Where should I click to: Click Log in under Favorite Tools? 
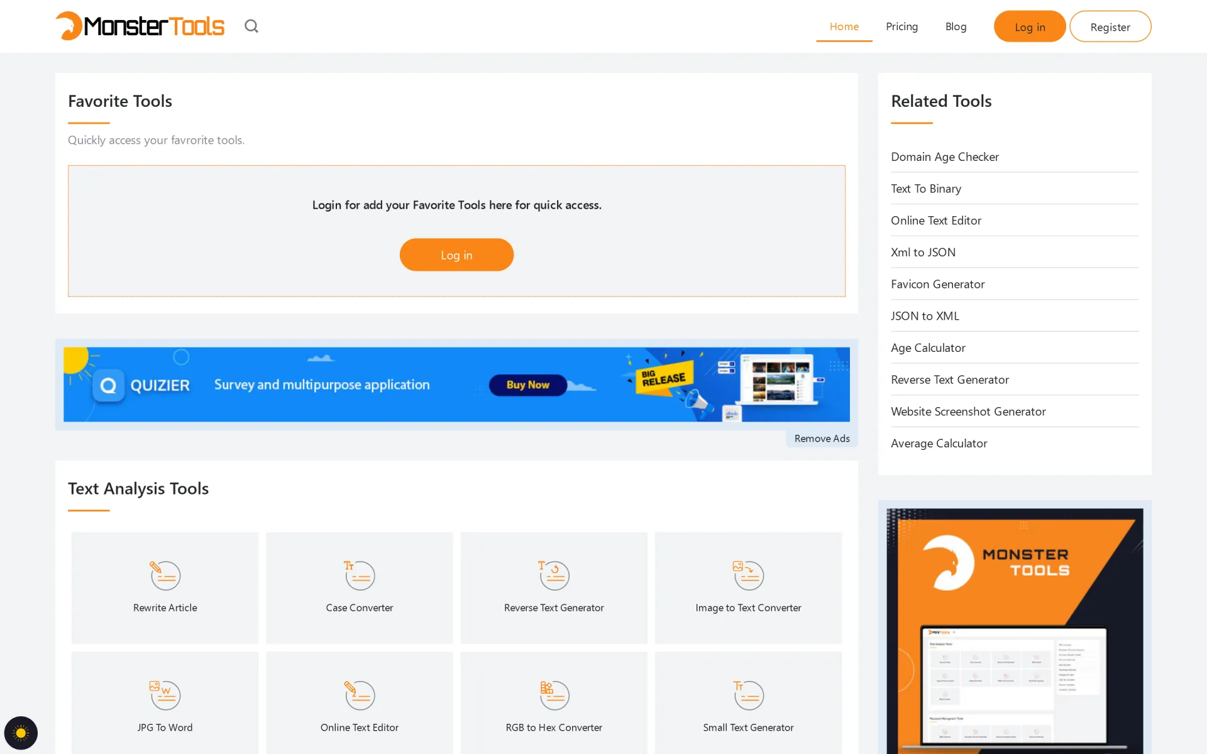click(x=456, y=254)
